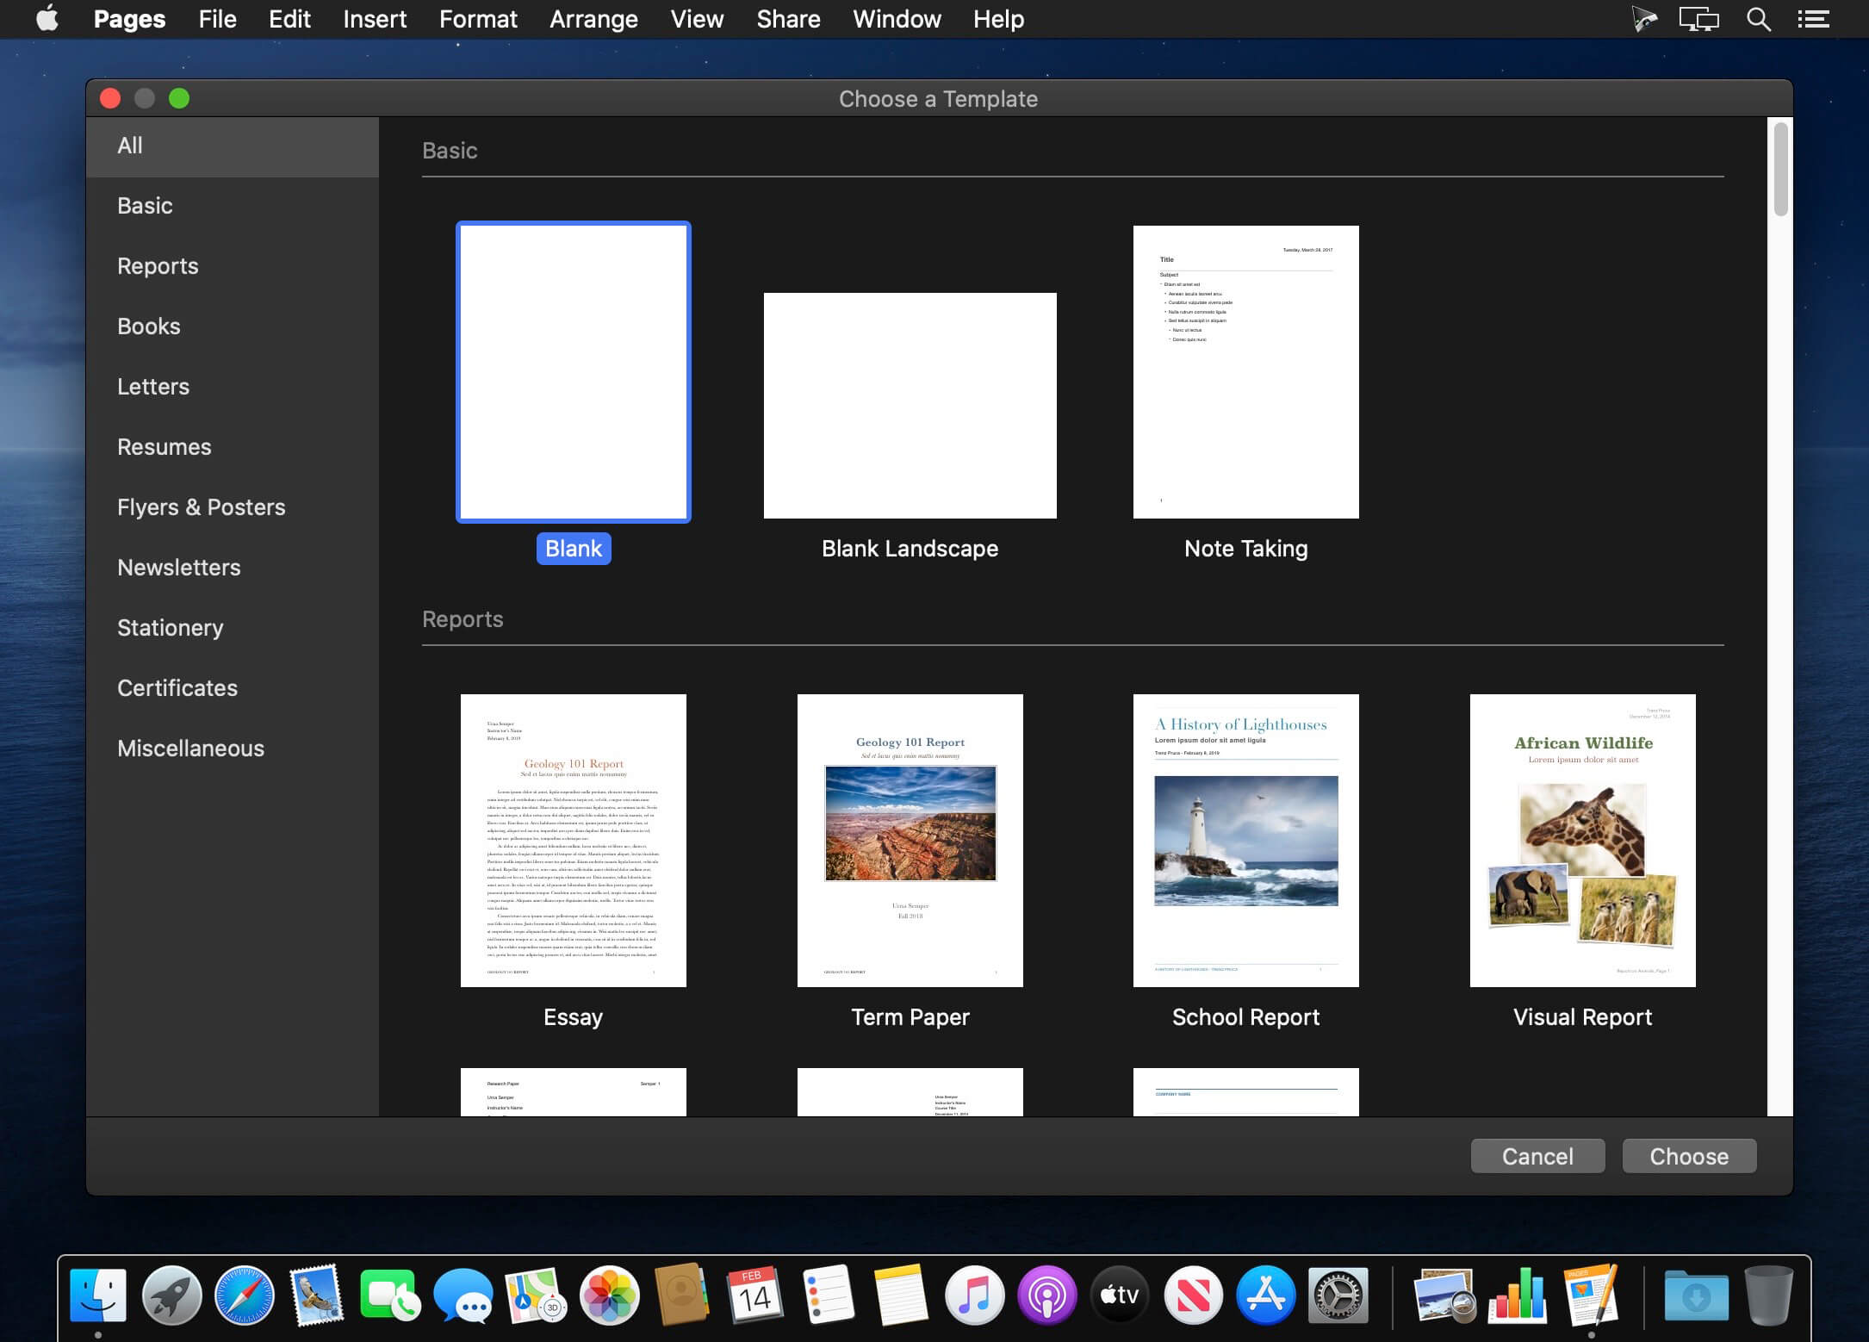1869x1342 pixels.
Task: Select the Stationery category
Action: (x=170, y=627)
